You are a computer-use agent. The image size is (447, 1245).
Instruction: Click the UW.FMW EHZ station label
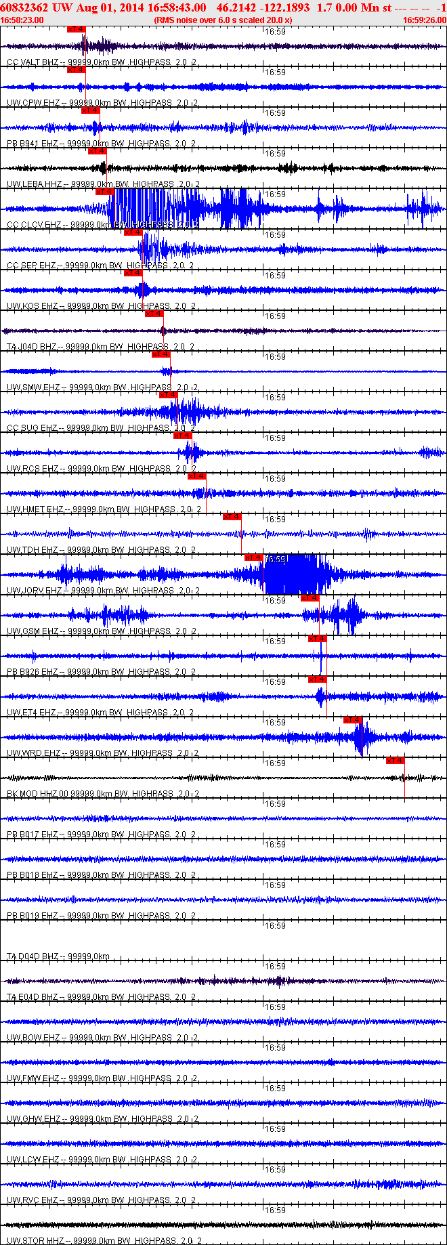point(33,1078)
